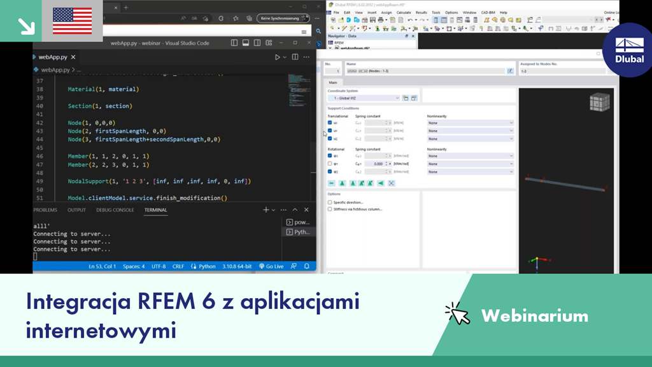This screenshot has width=652, height=367.
Task: Open a new browser tab with plus
Action: pos(126,7)
